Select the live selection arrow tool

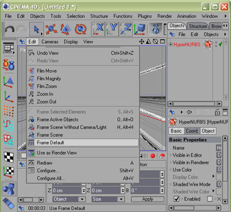(36, 29)
